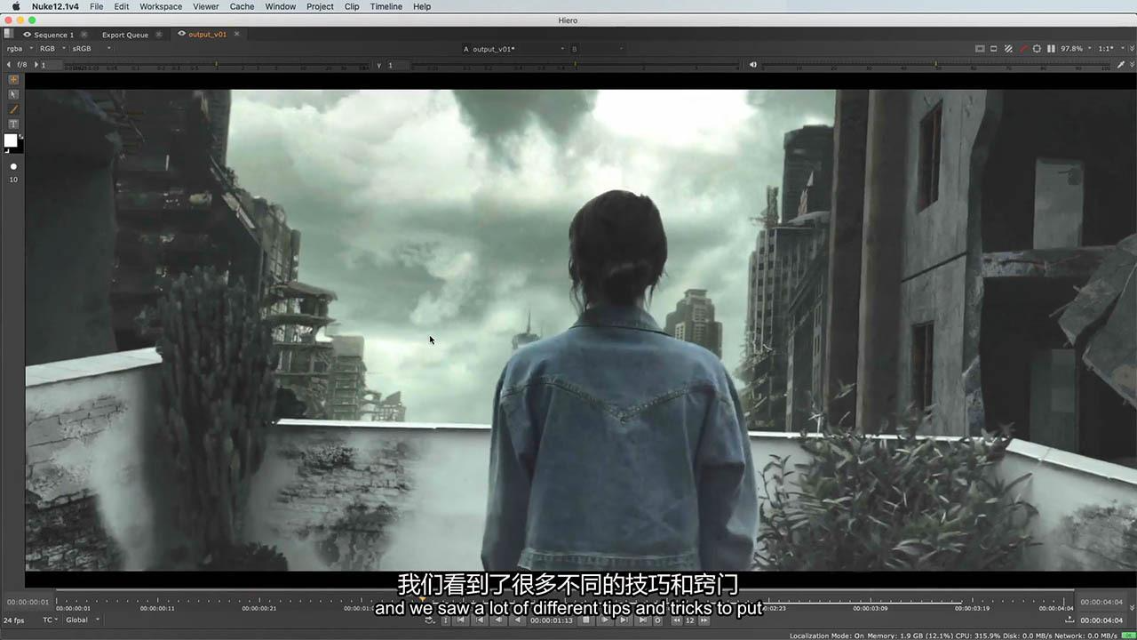The height and width of the screenshot is (640, 1137).
Task: Select the Text annotation tool
Action: pyautogui.click(x=13, y=124)
